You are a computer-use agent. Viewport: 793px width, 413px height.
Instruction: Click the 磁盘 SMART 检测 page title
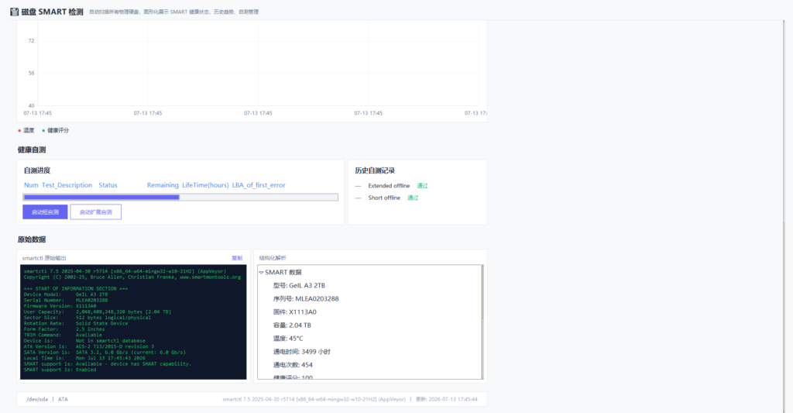point(52,12)
